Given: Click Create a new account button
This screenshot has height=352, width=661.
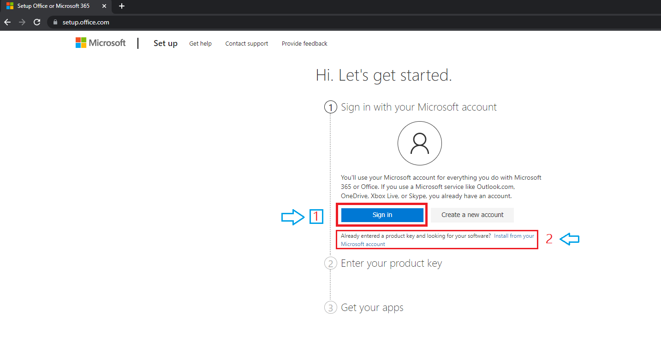Looking at the screenshot, I should [472, 215].
